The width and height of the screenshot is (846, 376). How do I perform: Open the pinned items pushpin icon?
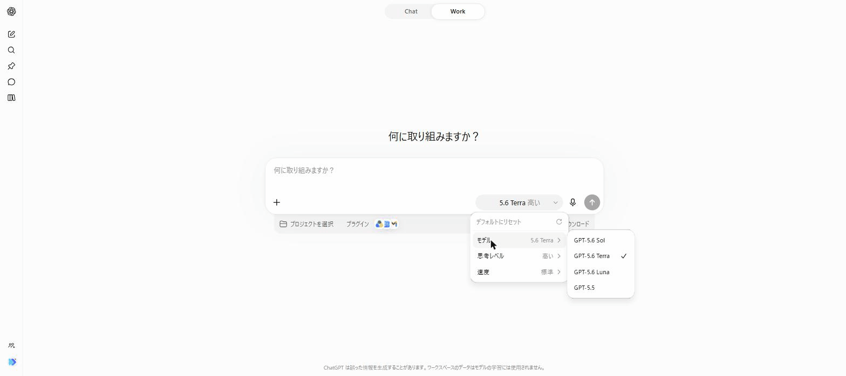pyautogui.click(x=11, y=66)
